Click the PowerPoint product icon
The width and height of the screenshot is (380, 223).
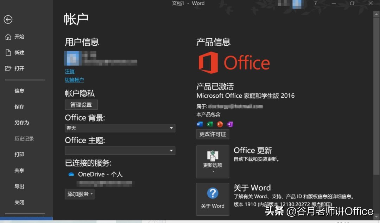pyautogui.click(x=220, y=124)
